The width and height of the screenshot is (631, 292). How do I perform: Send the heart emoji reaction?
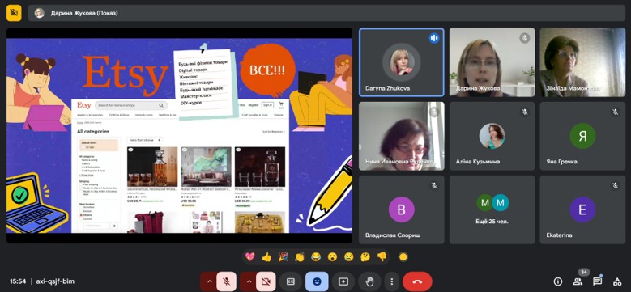coord(250,256)
